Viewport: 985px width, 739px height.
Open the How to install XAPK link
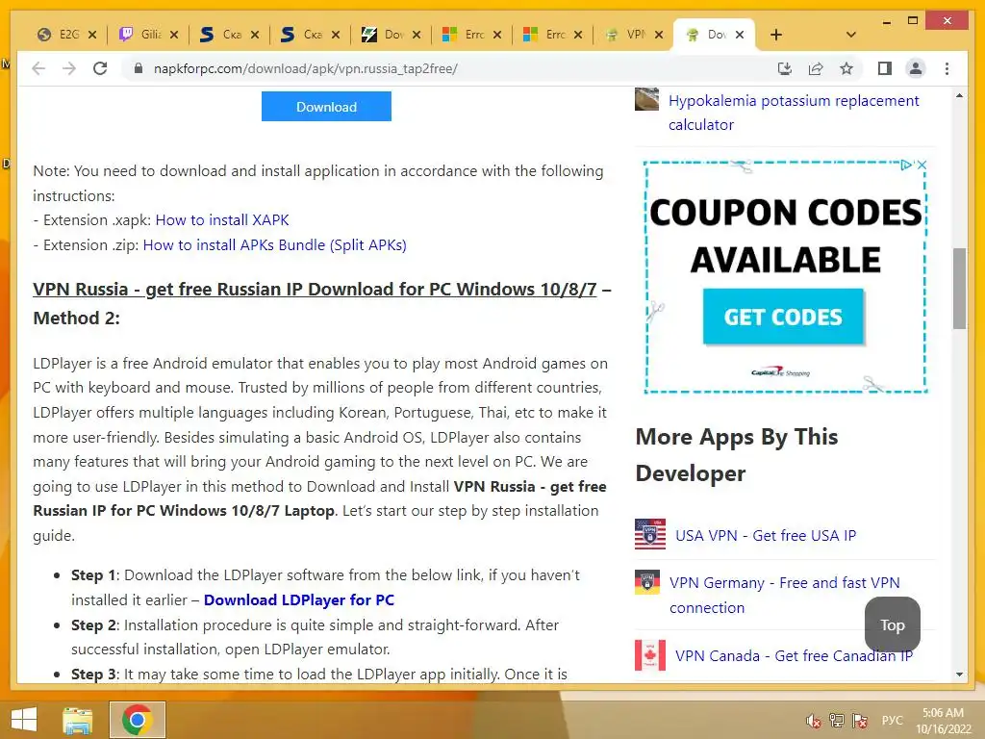pos(222,220)
